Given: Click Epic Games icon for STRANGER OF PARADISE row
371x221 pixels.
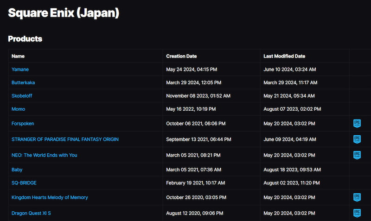Looking at the screenshot, I should 357,139.
